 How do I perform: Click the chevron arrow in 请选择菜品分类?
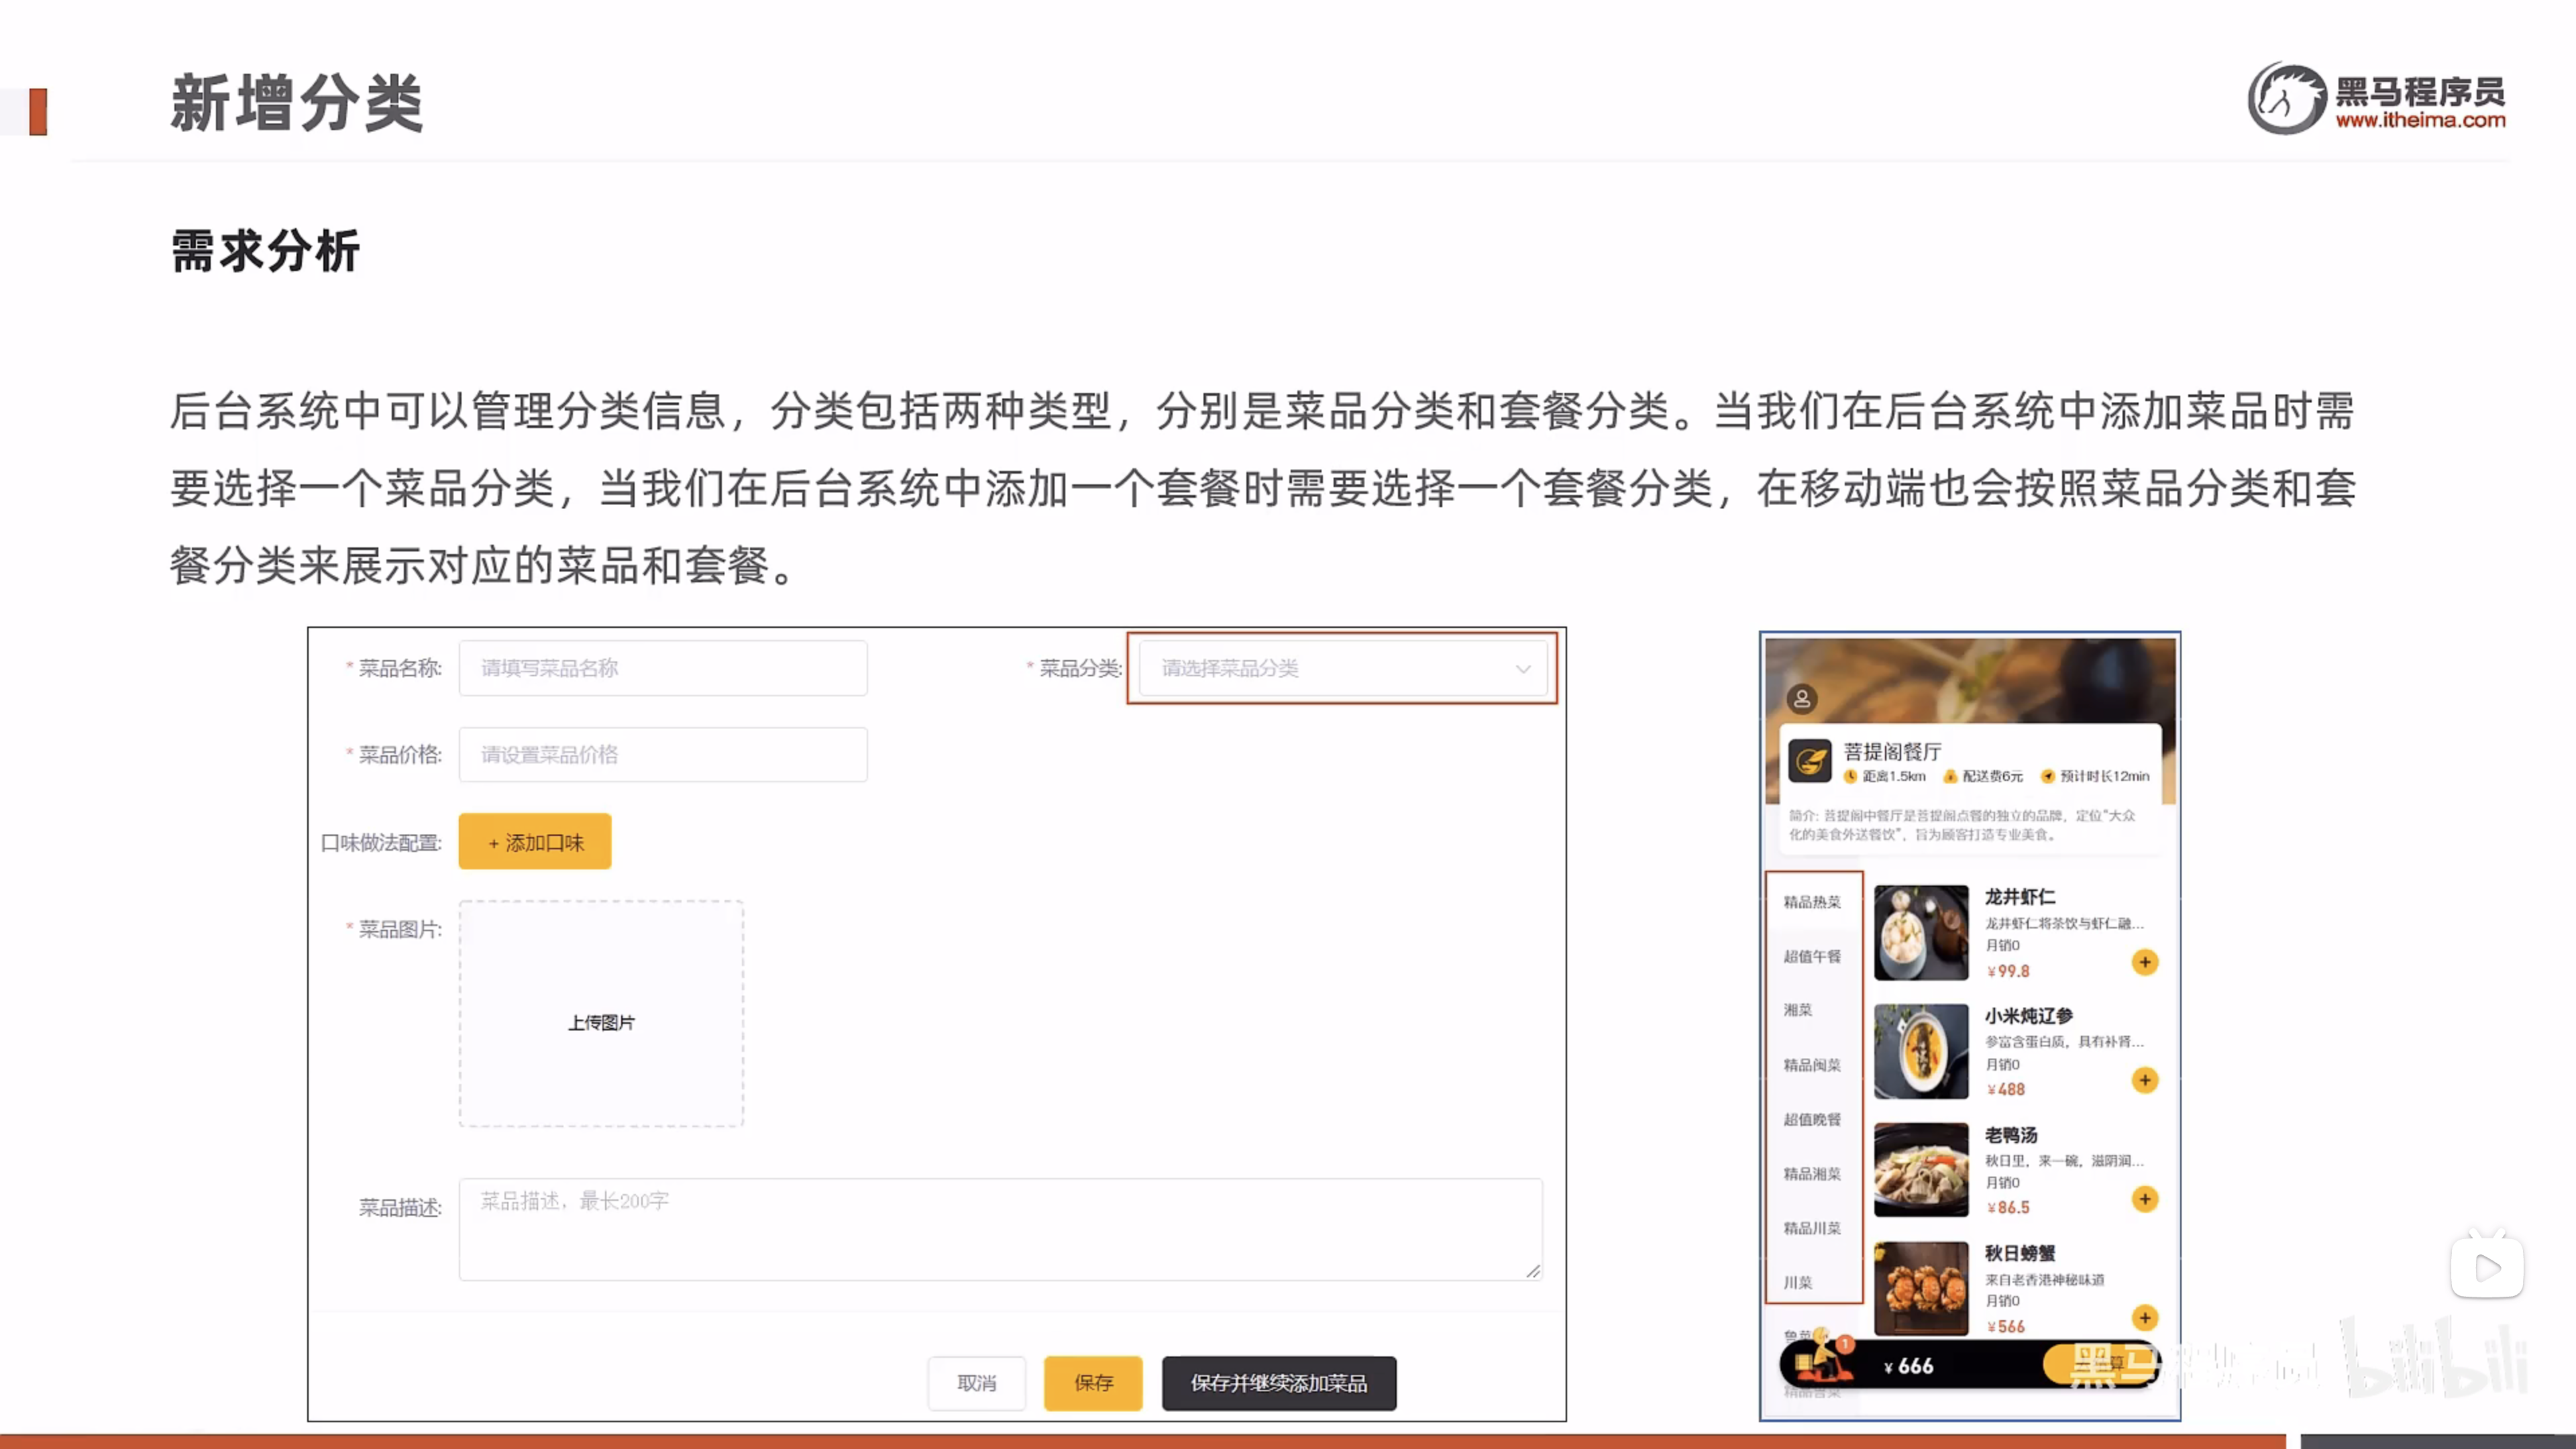click(1522, 669)
